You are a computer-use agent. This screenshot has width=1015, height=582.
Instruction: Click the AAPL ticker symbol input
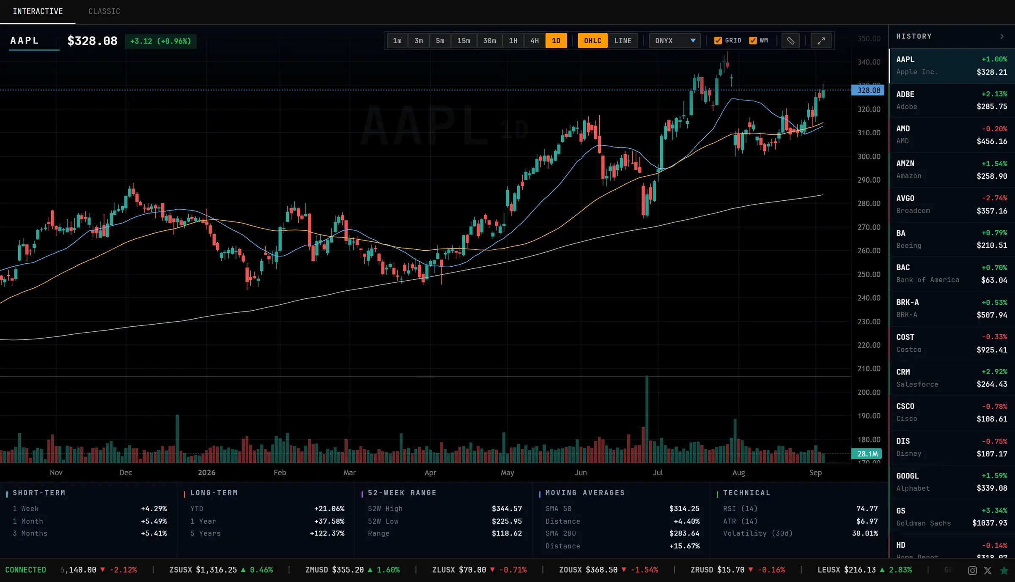pos(34,41)
